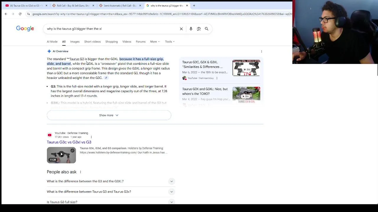Submit the search with the magnifier icon
Screen dimensions: 378x212
207,29
